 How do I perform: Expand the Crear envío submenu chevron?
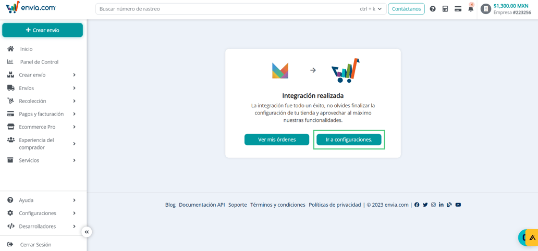(74, 75)
